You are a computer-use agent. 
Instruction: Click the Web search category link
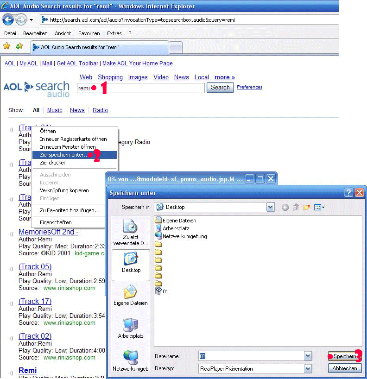(86, 77)
